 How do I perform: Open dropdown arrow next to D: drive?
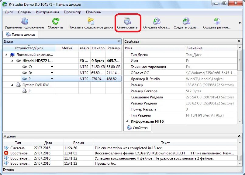tap(52, 73)
